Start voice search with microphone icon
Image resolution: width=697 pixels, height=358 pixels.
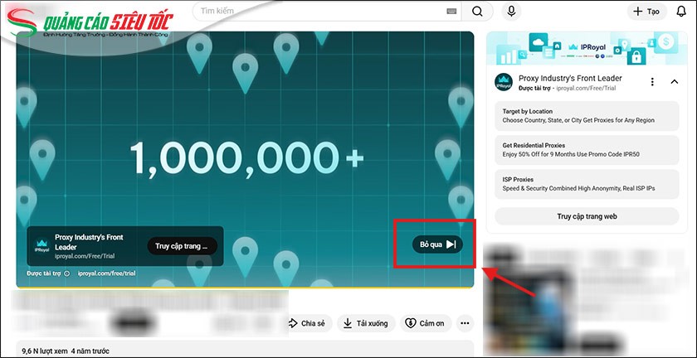pos(511,12)
